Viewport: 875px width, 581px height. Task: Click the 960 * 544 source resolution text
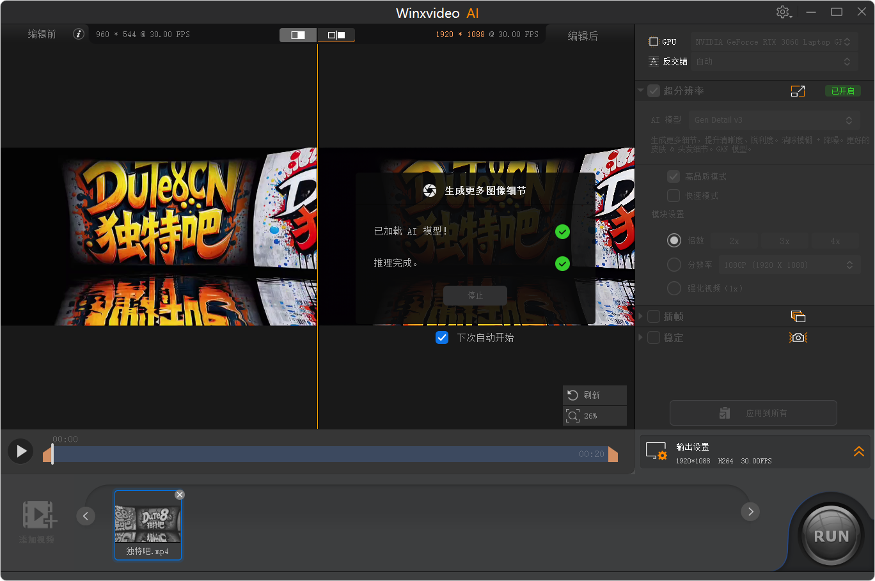(116, 35)
